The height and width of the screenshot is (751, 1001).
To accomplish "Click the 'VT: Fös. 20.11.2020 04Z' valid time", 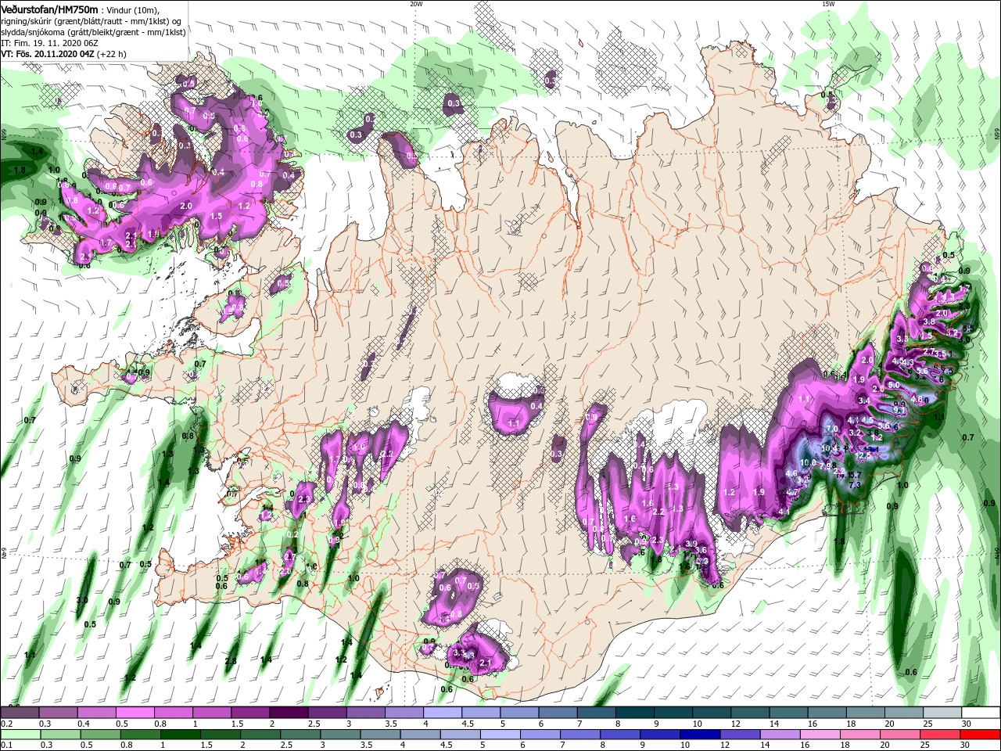I will point(48,54).
